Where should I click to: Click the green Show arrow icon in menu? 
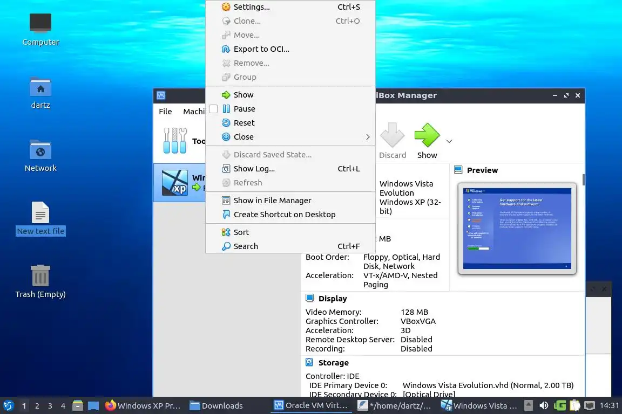click(226, 95)
